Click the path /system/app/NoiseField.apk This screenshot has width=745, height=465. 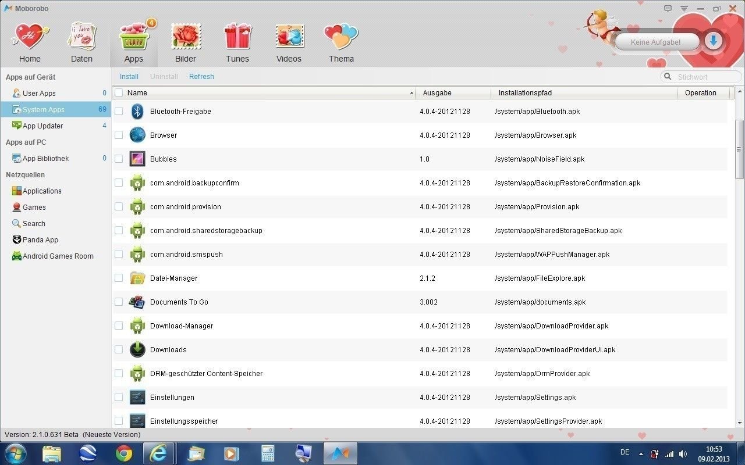(x=540, y=159)
